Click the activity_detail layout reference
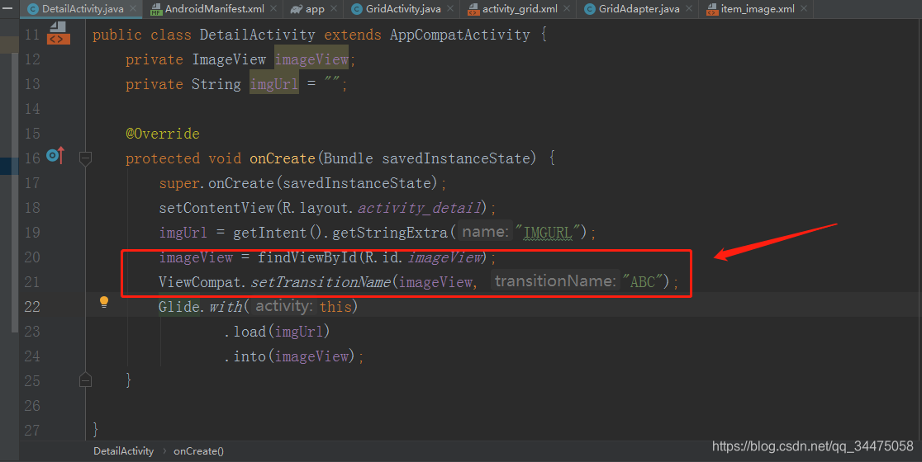Screen dimensions: 922x462 coord(420,208)
